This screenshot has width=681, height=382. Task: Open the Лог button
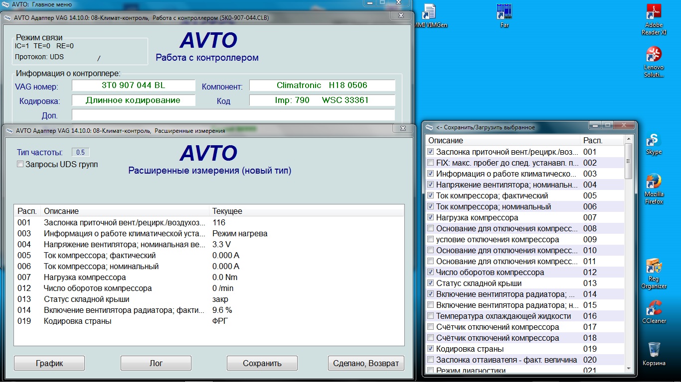click(156, 363)
